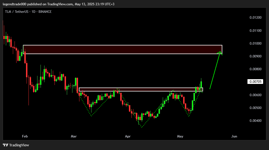Click the Apr time axis label
Screen dimensions: 269x150
click(128, 136)
